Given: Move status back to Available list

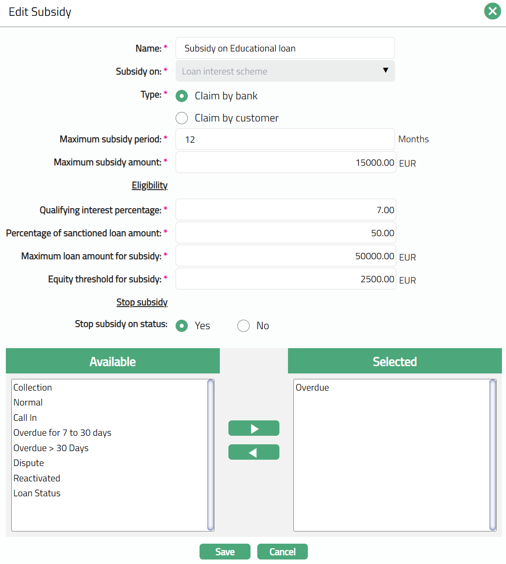Looking at the screenshot, I should (x=254, y=452).
